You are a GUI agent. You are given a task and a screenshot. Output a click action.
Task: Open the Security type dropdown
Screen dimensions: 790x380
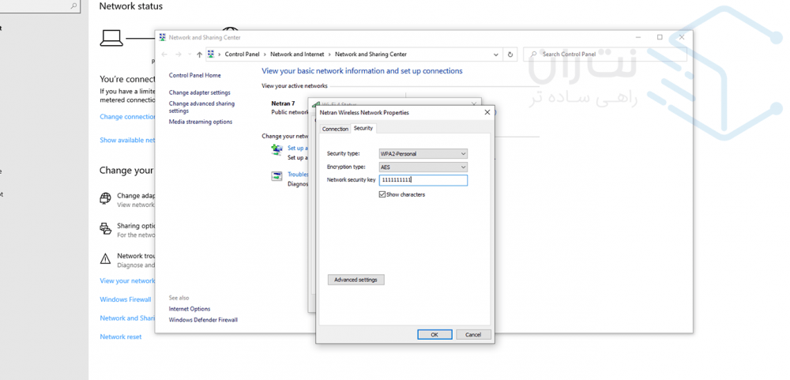pyautogui.click(x=423, y=154)
